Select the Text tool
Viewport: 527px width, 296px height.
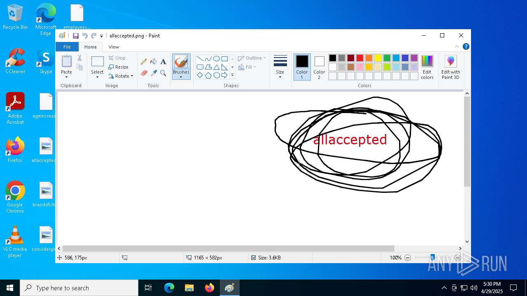point(163,62)
